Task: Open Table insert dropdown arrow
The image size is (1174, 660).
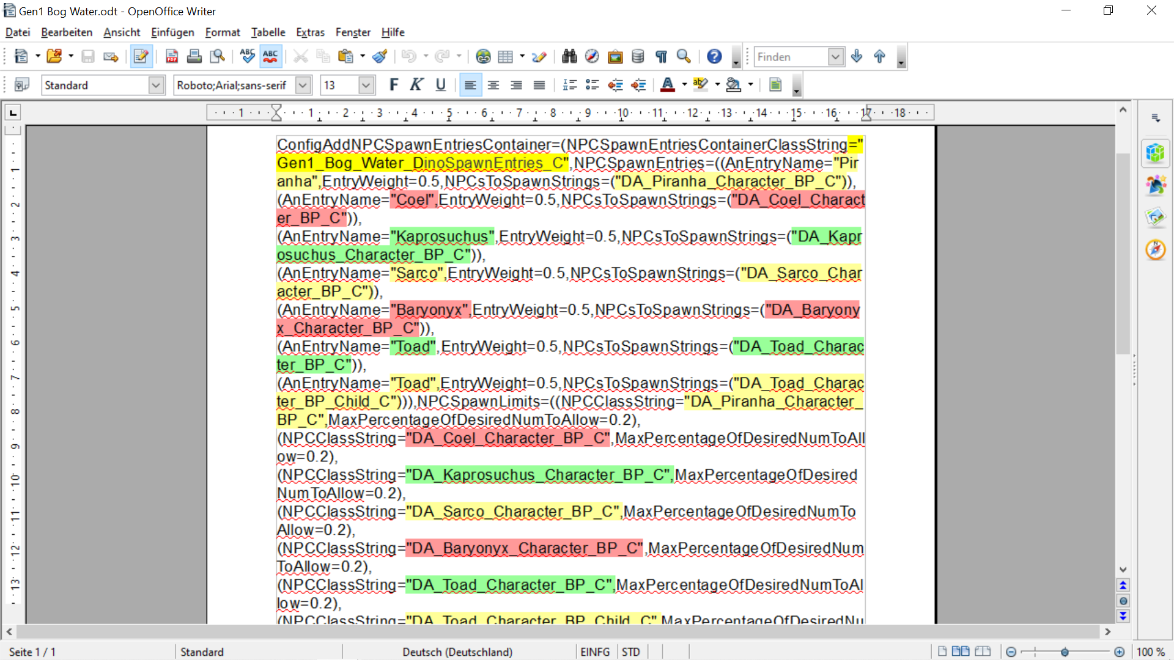Action: pyautogui.click(x=522, y=57)
